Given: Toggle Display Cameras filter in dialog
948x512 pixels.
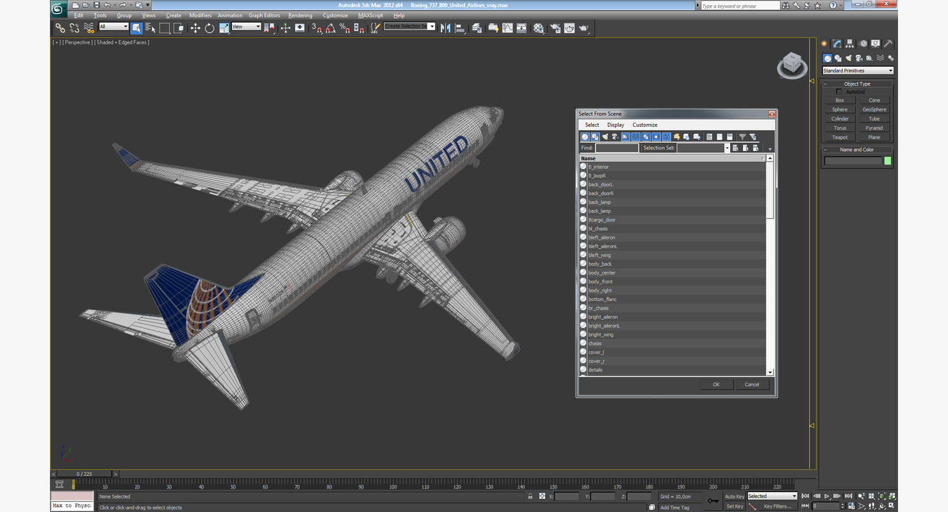Looking at the screenshot, I should pos(616,136).
